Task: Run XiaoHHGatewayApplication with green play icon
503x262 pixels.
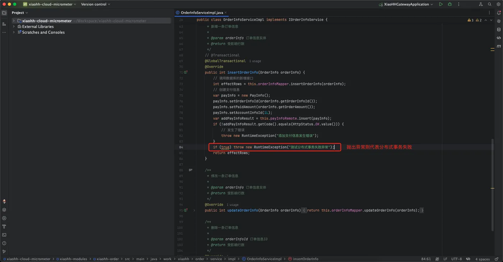Action: [x=441, y=4]
